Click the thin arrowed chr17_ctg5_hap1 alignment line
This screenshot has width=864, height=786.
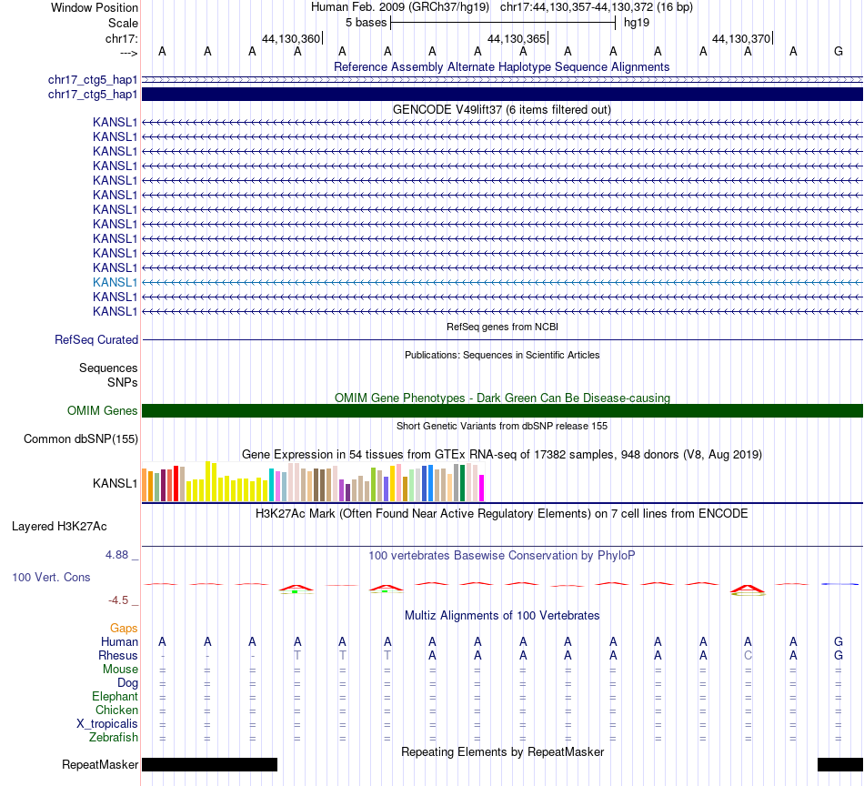502,79
